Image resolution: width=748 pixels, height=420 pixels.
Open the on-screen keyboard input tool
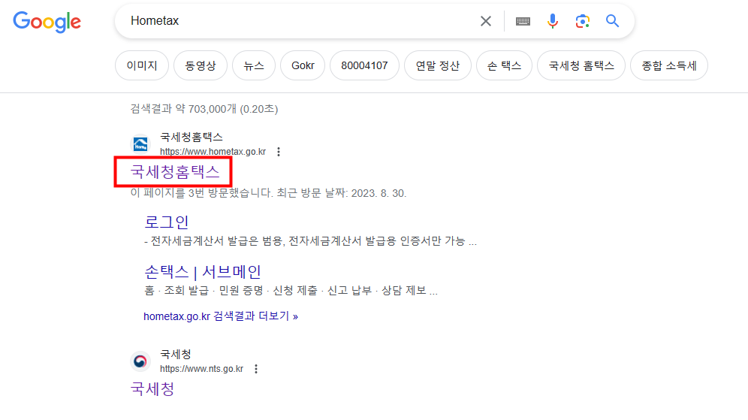523,21
